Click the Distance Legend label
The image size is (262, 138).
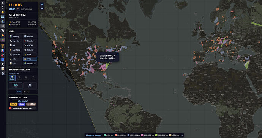click(93, 135)
